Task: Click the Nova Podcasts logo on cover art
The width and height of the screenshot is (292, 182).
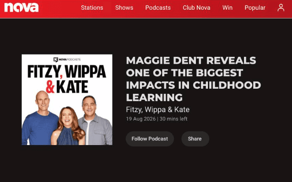Action: (x=67, y=60)
